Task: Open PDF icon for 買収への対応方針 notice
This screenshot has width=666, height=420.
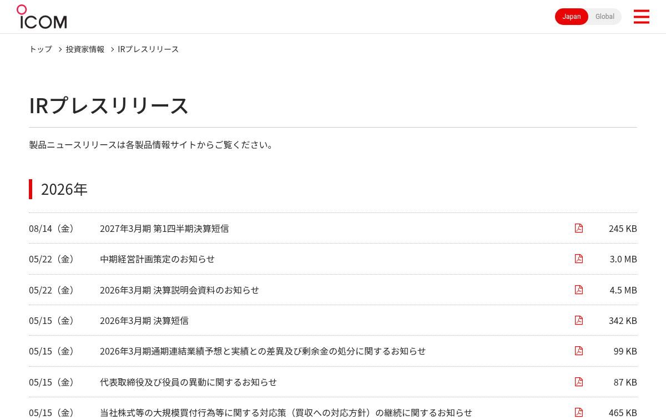Action: 579,412
